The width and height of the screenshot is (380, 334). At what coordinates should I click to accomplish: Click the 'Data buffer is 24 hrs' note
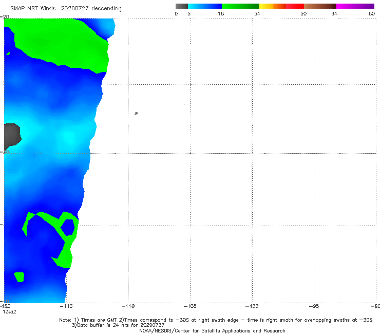pos(118,325)
